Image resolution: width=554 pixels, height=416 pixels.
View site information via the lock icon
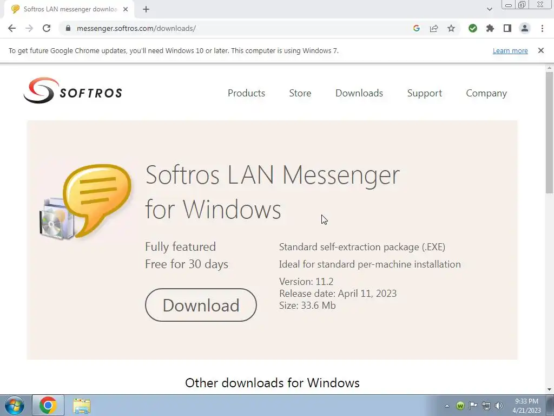click(69, 28)
